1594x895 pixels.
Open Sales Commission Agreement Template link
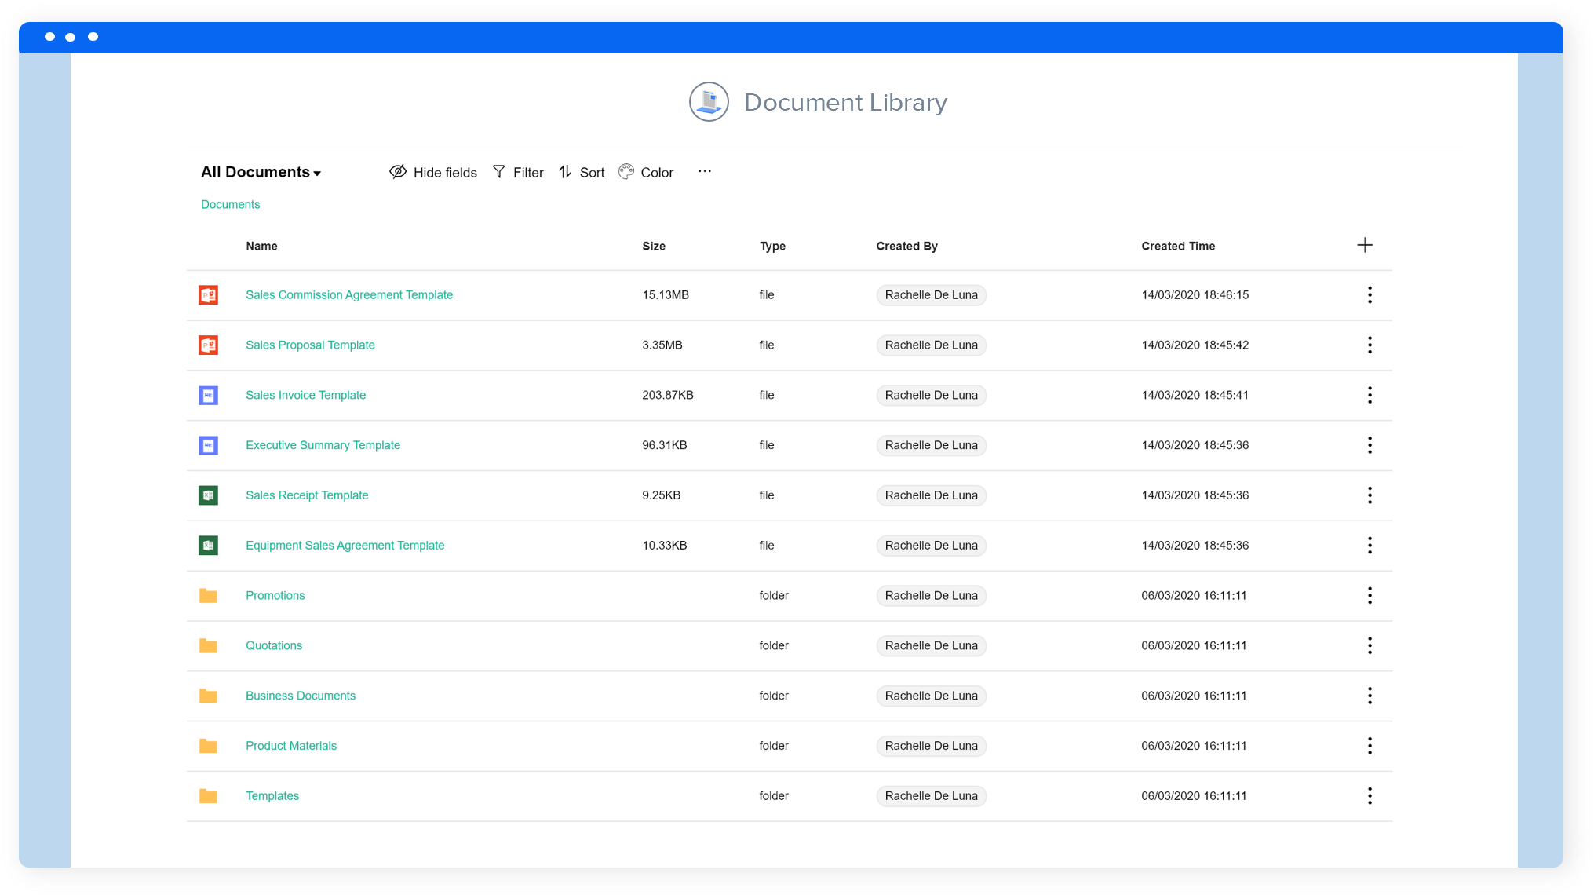coord(349,295)
